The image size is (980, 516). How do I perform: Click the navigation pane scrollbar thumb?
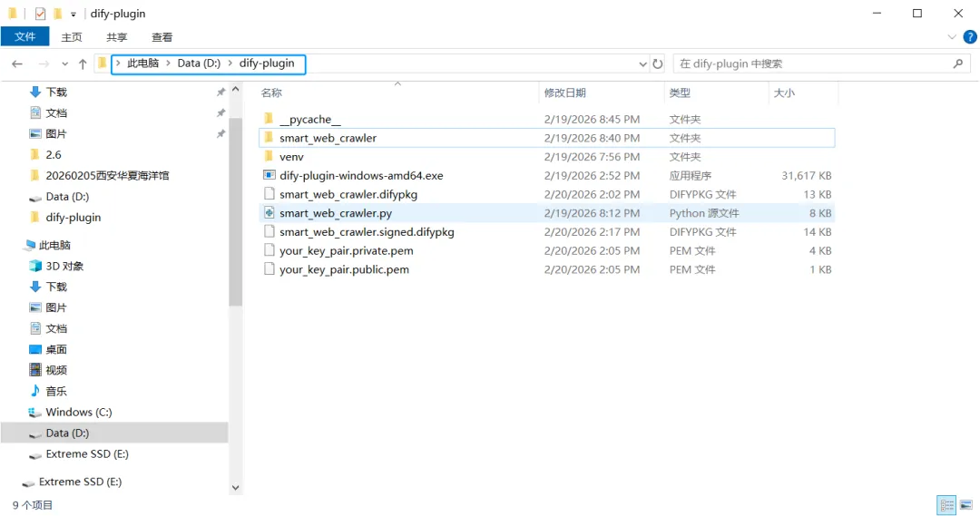coord(235,211)
